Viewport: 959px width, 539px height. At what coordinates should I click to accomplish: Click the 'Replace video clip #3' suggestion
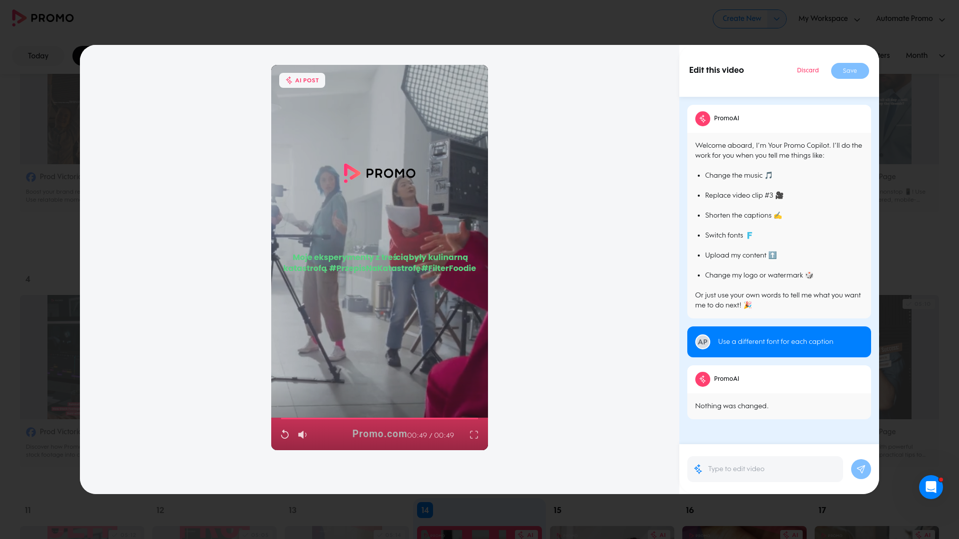(x=744, y=196)
